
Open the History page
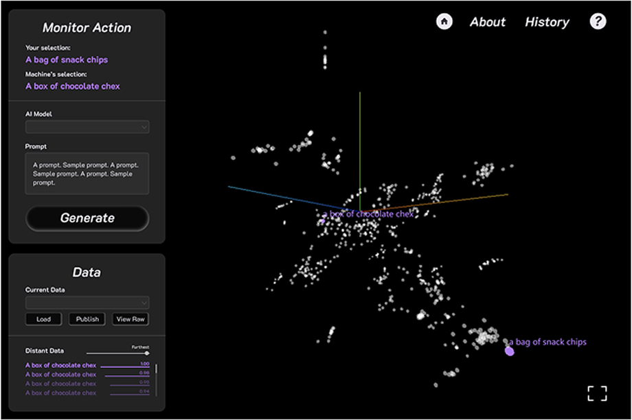[547, 22]
